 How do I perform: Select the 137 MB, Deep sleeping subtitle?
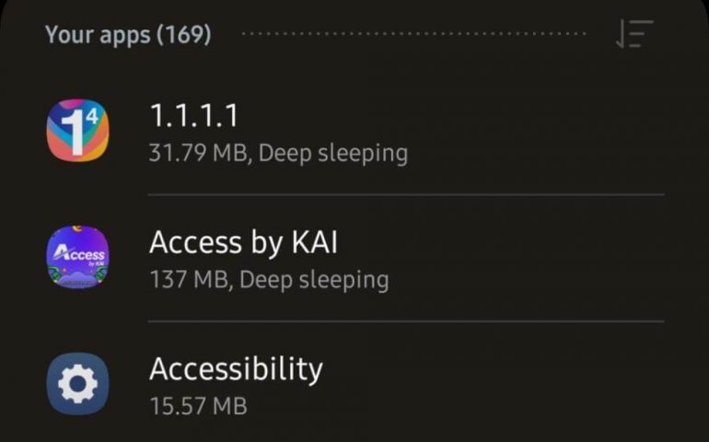(269, 280)
